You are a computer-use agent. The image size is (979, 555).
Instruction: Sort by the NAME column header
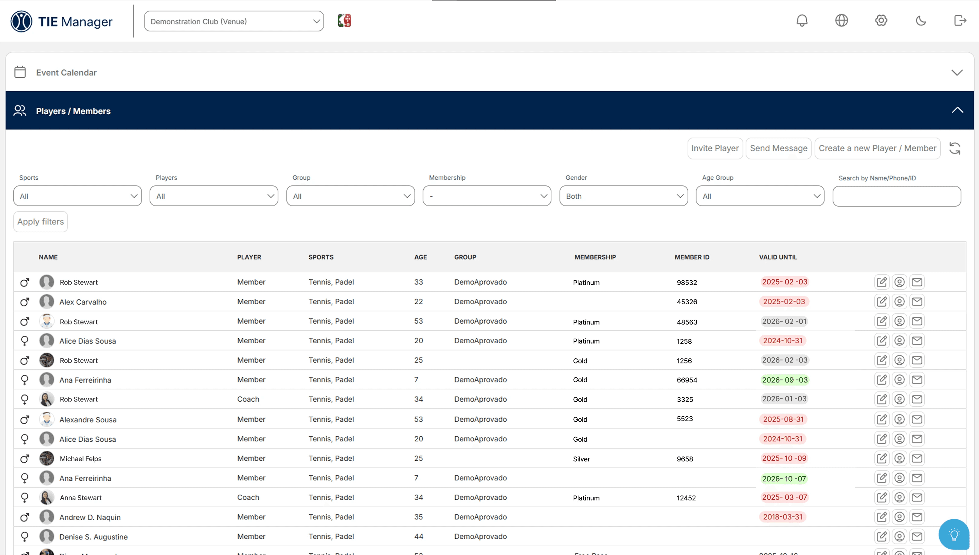click(48, 257)
